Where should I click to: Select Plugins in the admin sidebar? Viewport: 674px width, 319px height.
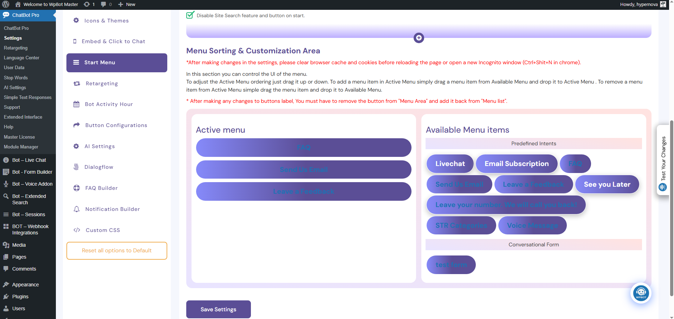tap(20, 296)
